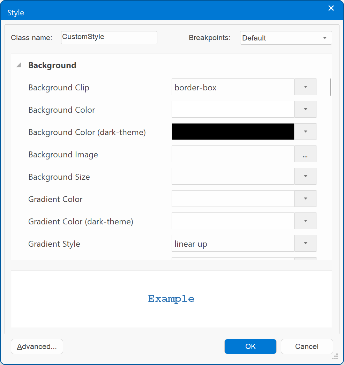Click the Background Image path field
Screen dimensions: 344x365
tap(233, 154)
